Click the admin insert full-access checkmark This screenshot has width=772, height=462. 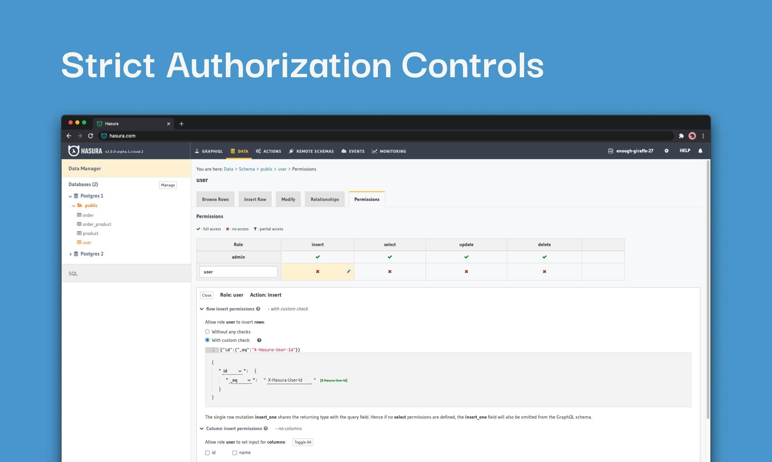(318, 257)
